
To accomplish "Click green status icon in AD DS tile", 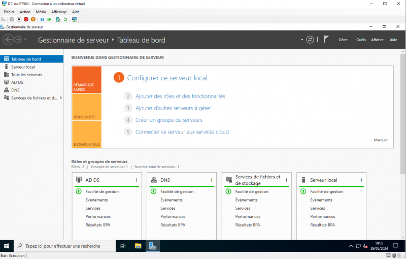I will coord(79,191).
